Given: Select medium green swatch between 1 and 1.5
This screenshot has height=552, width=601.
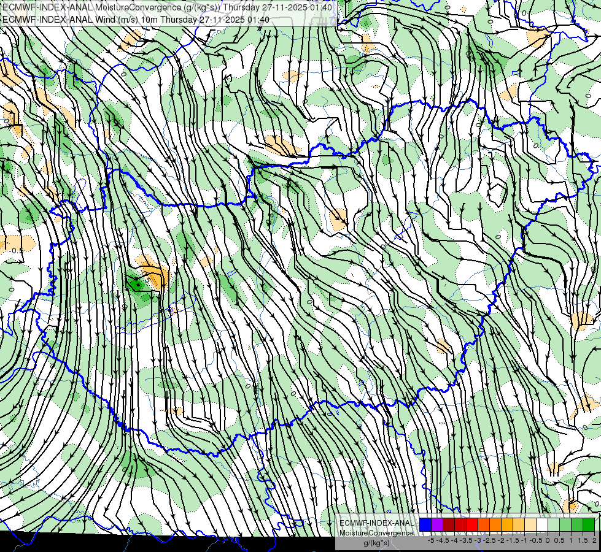Looking at the screenshot, I should pos(577,524).
